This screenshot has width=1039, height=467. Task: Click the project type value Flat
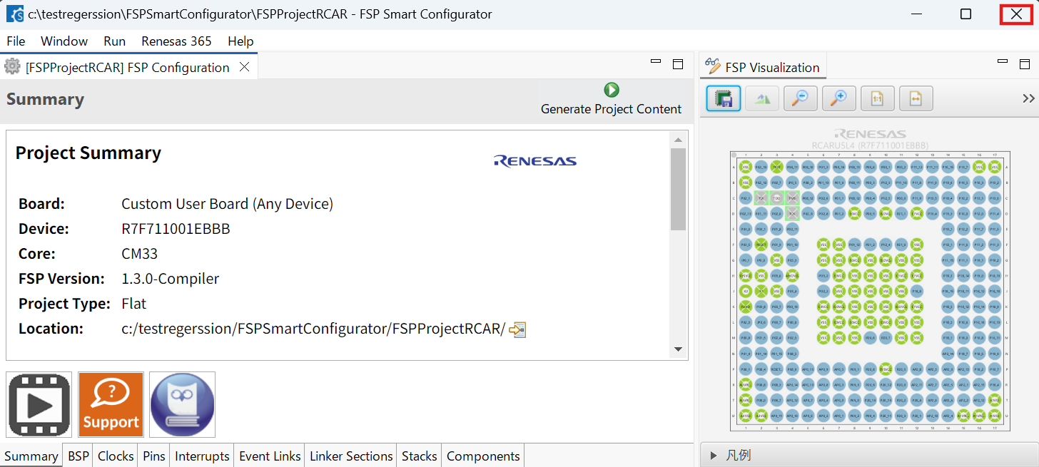point(134,304)
